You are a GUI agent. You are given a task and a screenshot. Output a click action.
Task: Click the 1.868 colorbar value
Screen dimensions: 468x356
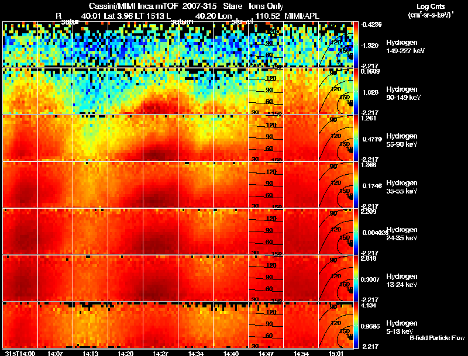(369, 165)
